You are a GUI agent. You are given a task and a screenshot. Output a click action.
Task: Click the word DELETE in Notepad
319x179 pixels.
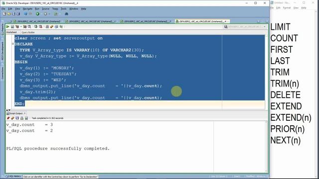(286, 95)
